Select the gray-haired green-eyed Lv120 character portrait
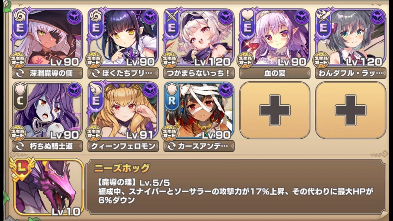 point(351,38)
